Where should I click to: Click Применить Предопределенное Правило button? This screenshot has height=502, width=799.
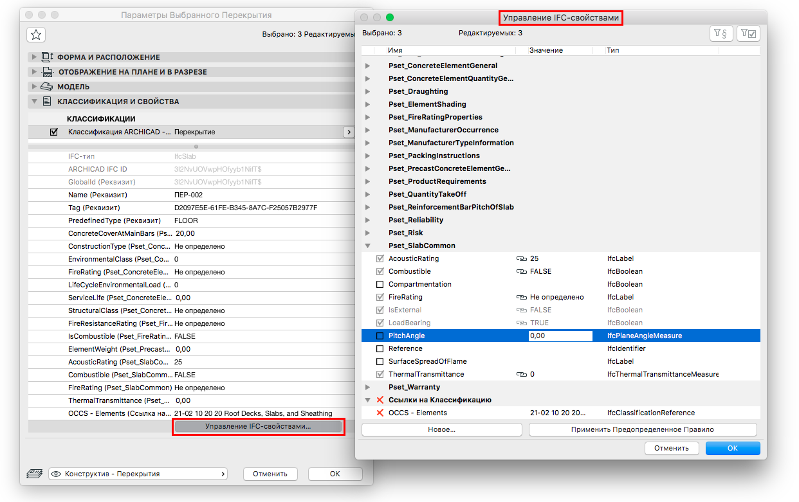point(643,429)
